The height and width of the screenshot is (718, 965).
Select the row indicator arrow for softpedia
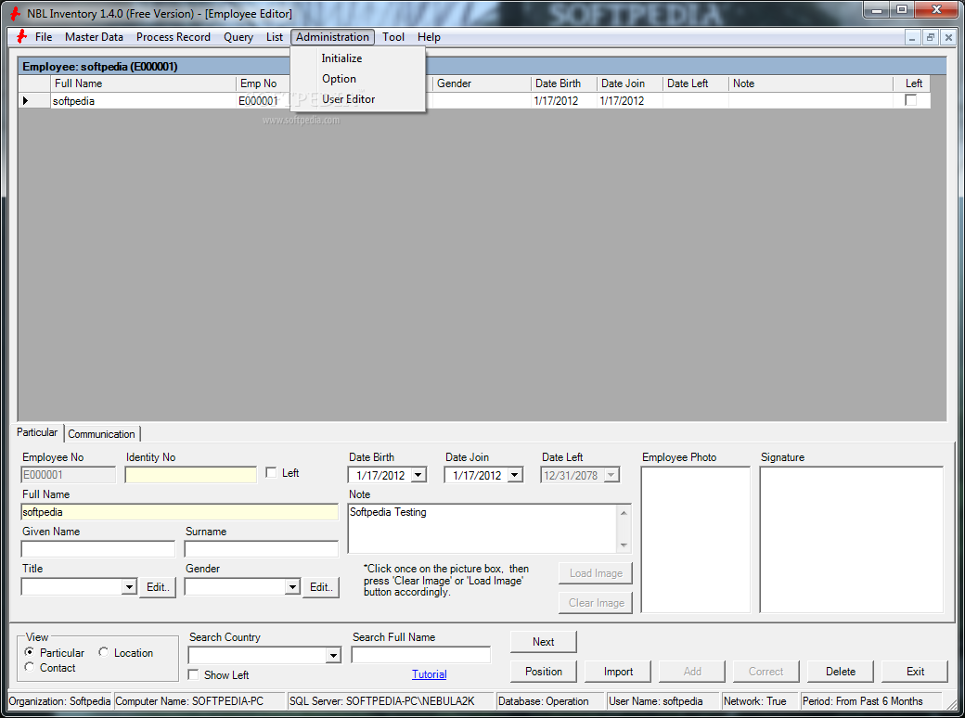tap(26, 100)
